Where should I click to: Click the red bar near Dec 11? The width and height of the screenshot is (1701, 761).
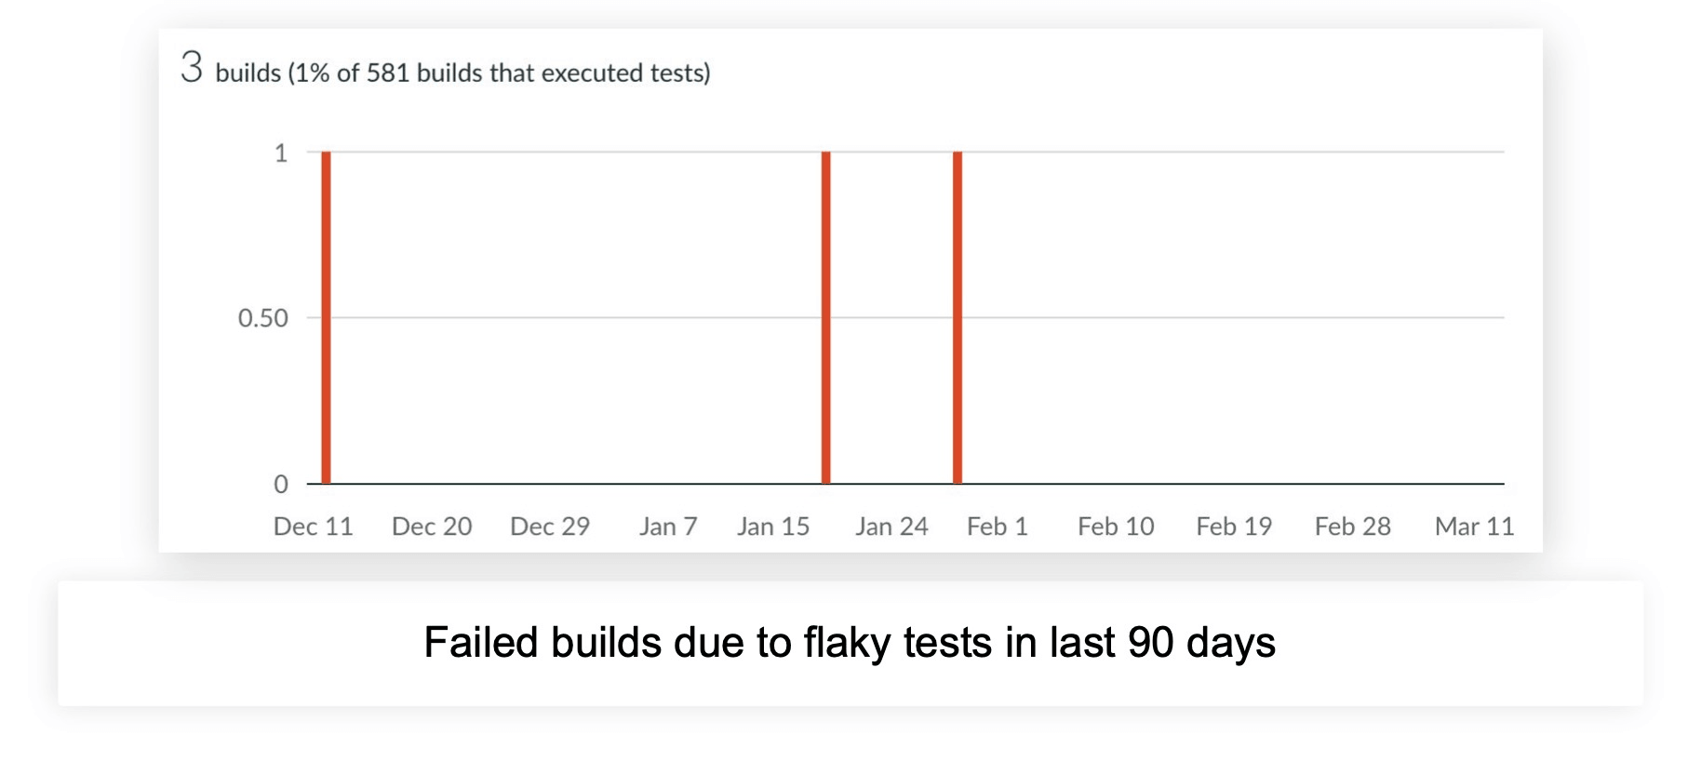[x=326, y=316]
